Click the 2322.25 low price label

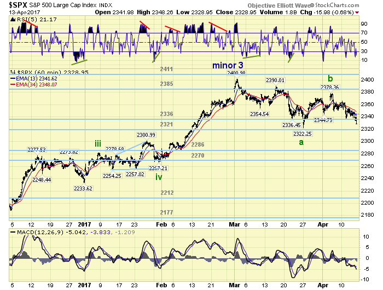(x=303, y=134)
